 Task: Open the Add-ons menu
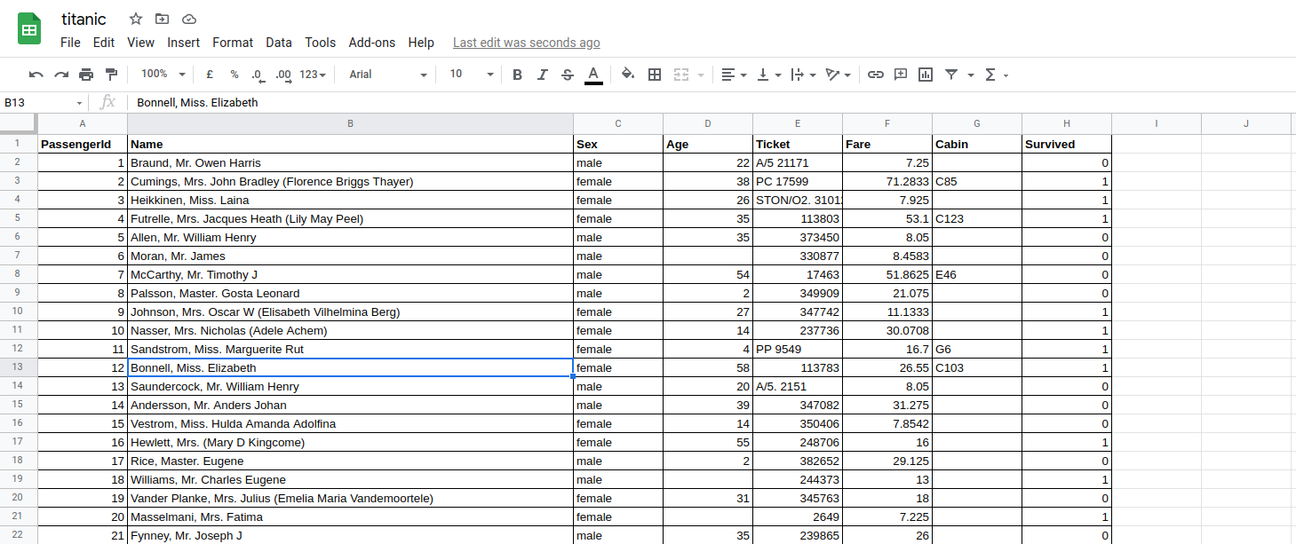pos(371,42)
